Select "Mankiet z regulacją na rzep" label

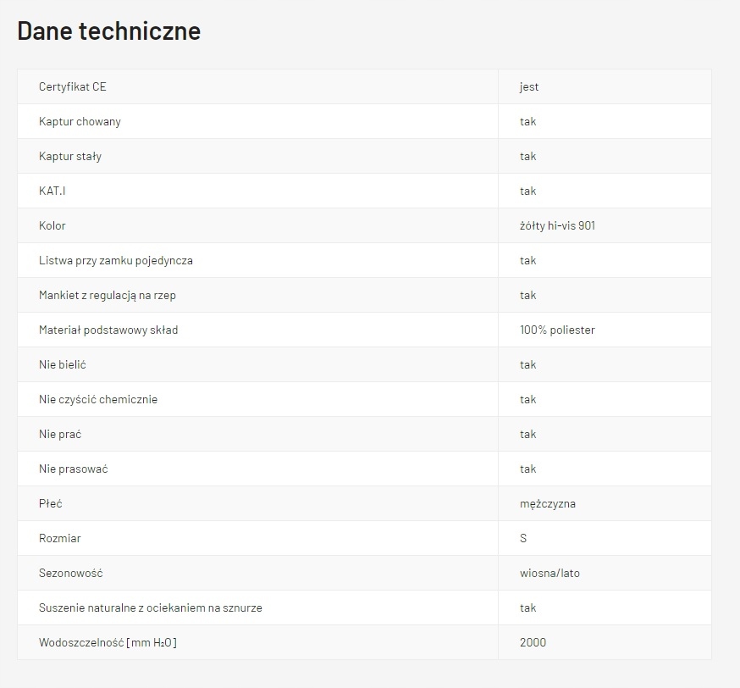(x=108, y=295)
